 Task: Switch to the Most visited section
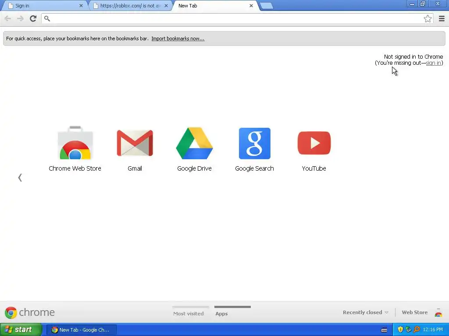coord(189,313)
